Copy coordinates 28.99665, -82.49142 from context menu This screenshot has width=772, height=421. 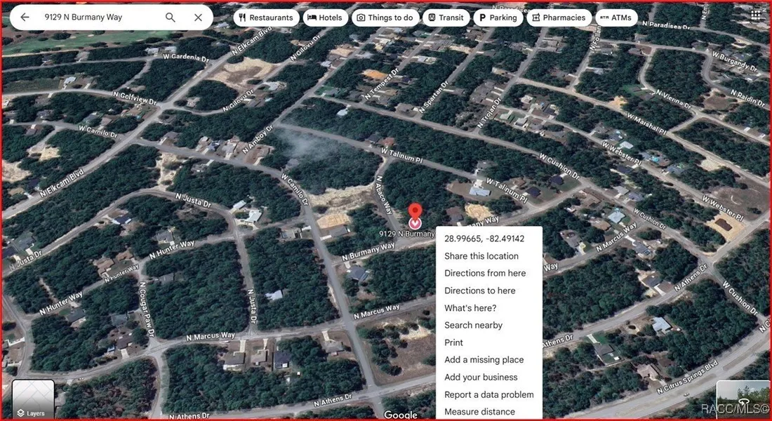484,239
